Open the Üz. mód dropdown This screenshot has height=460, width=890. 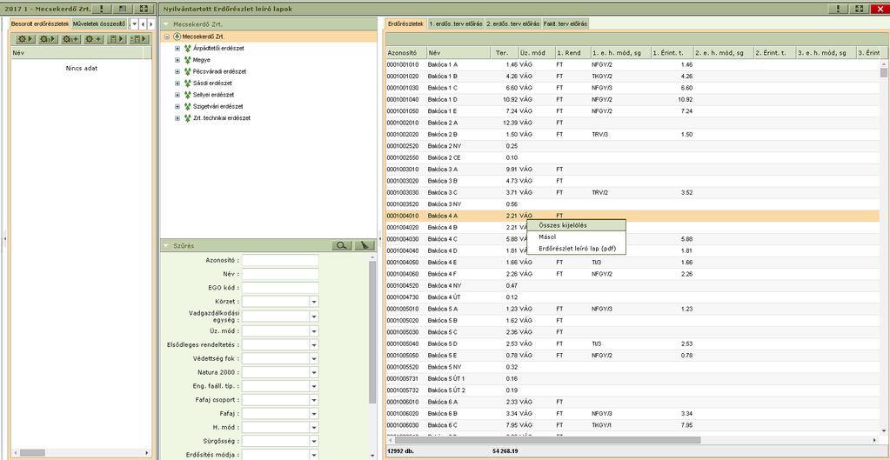coord(314,331)
